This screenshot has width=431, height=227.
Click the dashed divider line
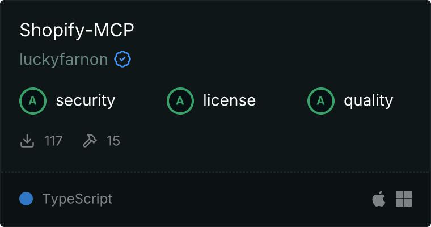pyautogui.click(x=216, y=172)
